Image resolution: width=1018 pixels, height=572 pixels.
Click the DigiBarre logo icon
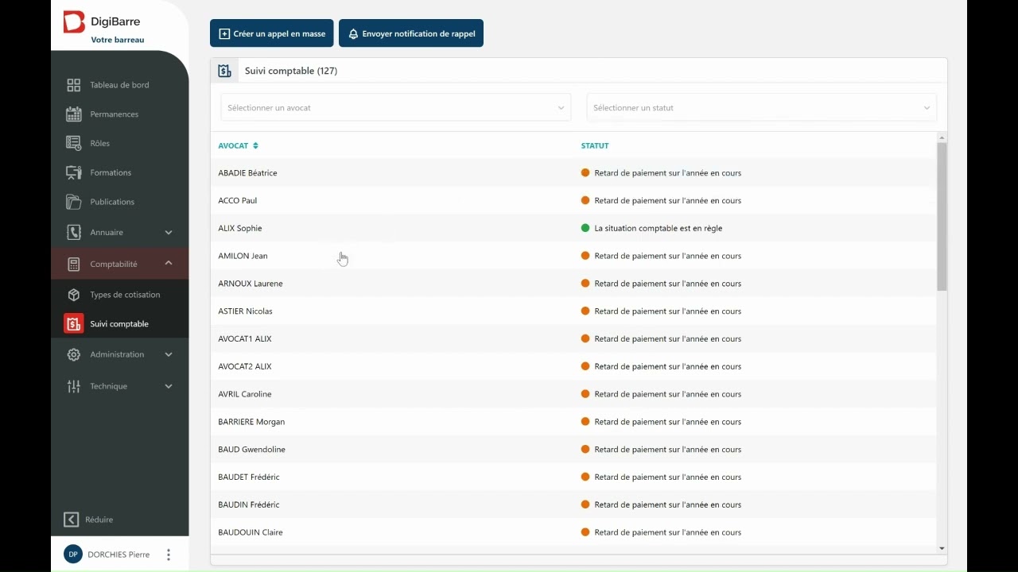coord(74,22)
